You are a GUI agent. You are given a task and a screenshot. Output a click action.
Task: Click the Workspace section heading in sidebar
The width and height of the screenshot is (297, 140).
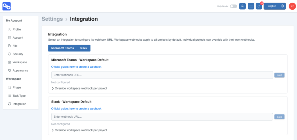tap(13, 79)
